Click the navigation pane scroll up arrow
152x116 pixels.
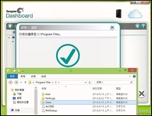click(x=36, y=88)
